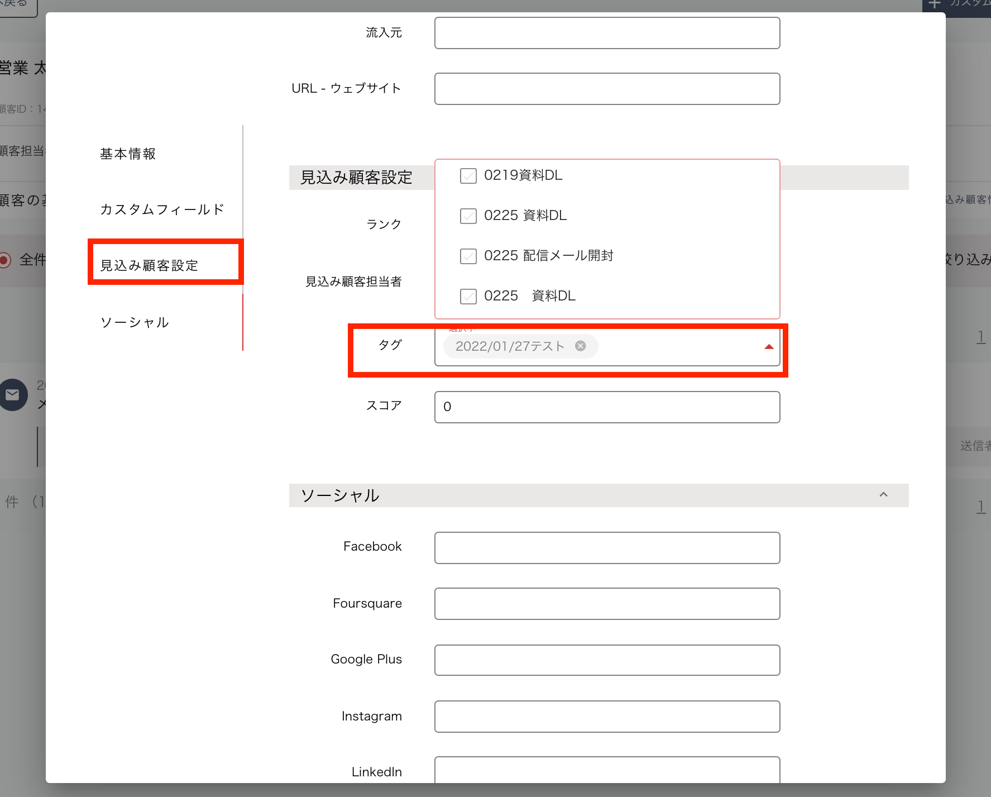This screenshot has width=991, height=797.
Task: Focus the URL - ウェブサイト field
Action: 607,89
